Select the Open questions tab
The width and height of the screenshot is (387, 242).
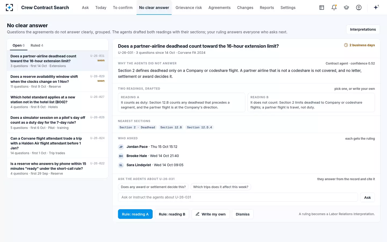click(19, 45)
